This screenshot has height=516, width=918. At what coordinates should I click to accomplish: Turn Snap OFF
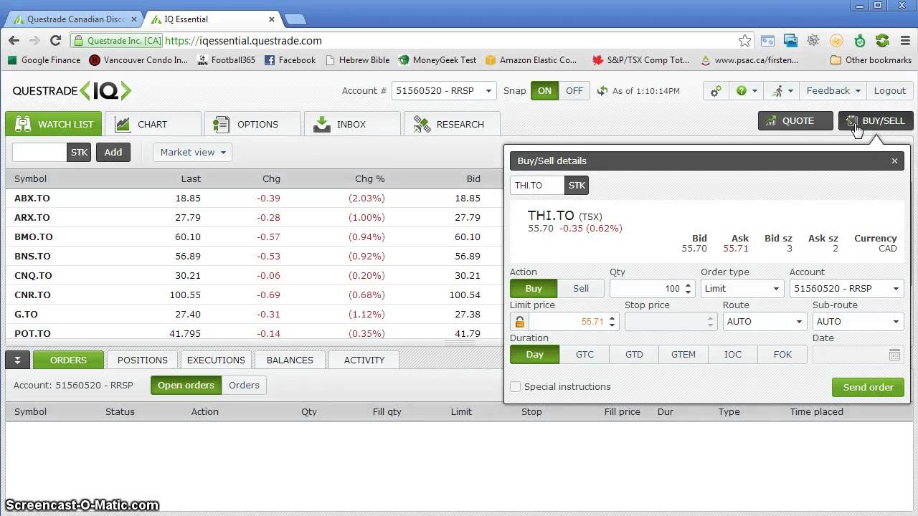[574, 91]
